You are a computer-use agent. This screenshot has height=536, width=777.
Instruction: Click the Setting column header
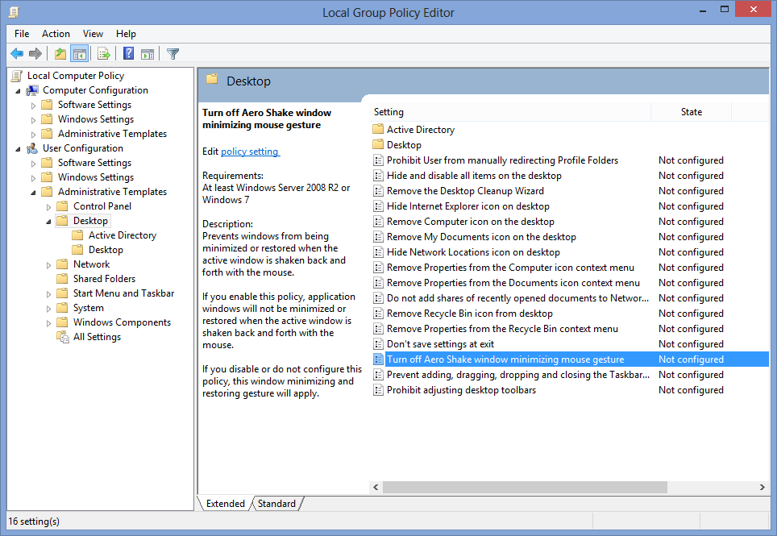coord(510,112)
